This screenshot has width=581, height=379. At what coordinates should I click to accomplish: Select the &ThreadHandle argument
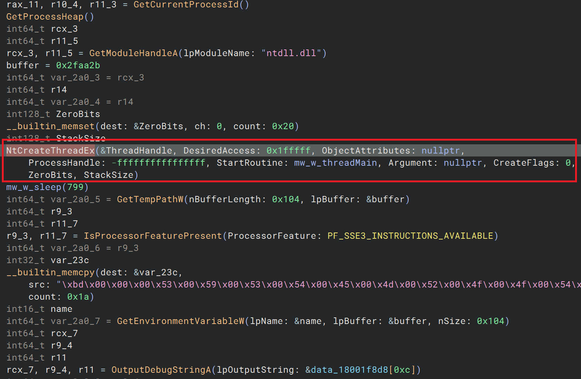[136, 151]
